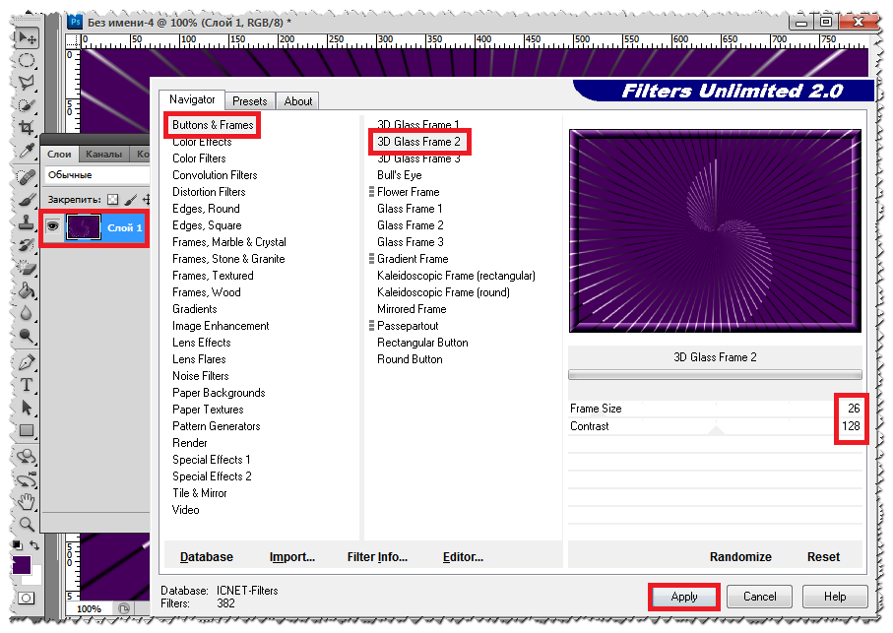Hide Слой 1 using eye icon
The height and width of the screenshot is (633, 893).
click(53, 226)
